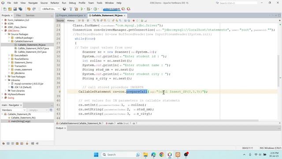Toggle Fully Qualified Names in Navigator
282x159 pixels.
(27, 144)
